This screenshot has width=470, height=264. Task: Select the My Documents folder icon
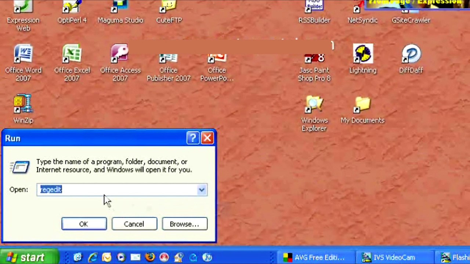point(362,109)
